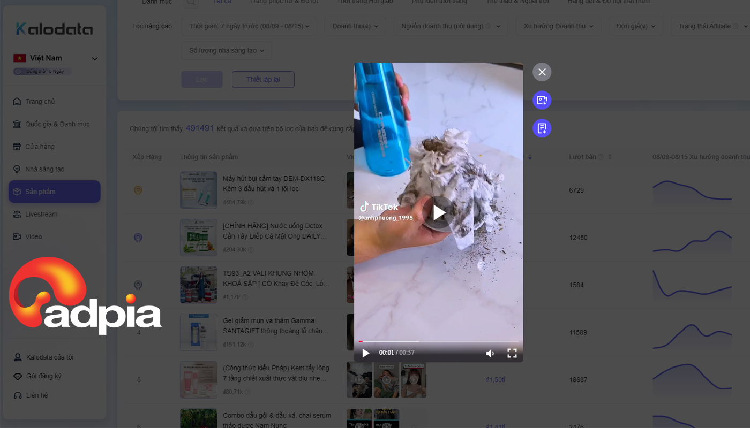Click the help icon beside ₫204,30k
The image size is (750, 428).
click(x=251, y=250)
